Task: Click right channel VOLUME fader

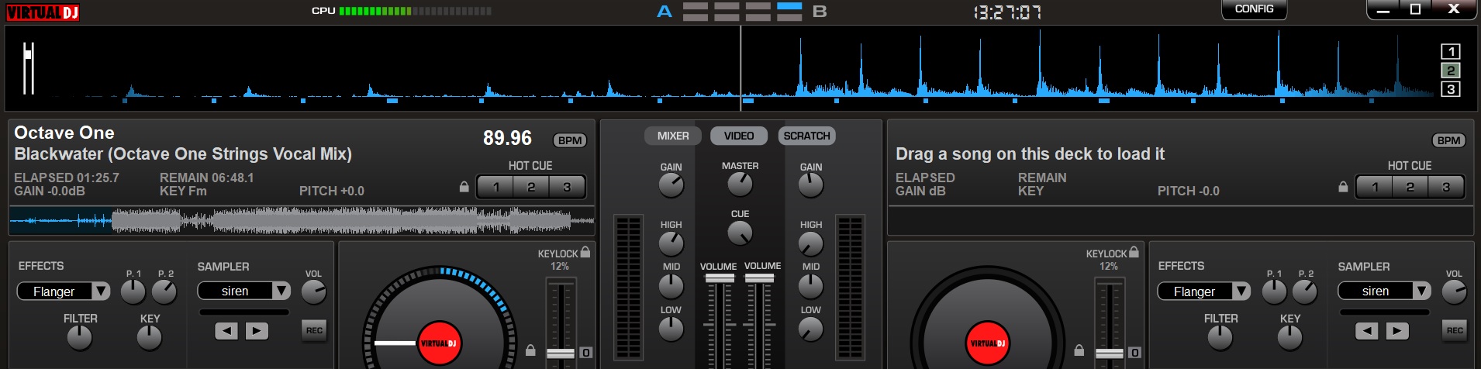Action: [x=759, y=278]
